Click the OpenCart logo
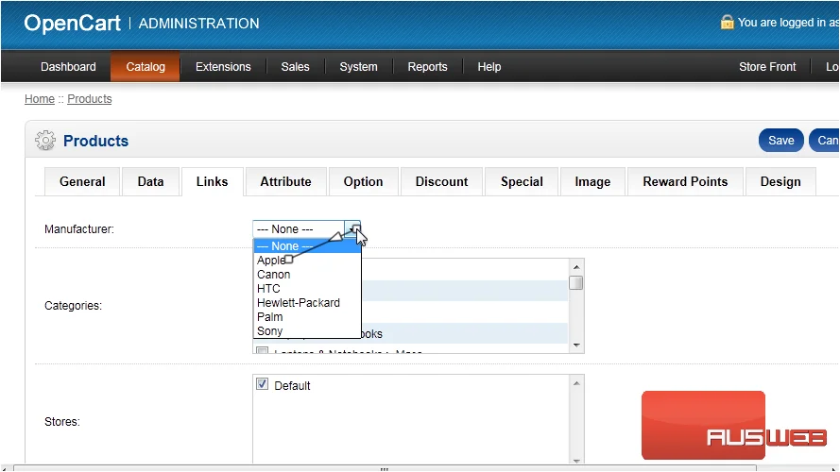The width and height of the screenshot is (840, 472). tap(73, 24)
